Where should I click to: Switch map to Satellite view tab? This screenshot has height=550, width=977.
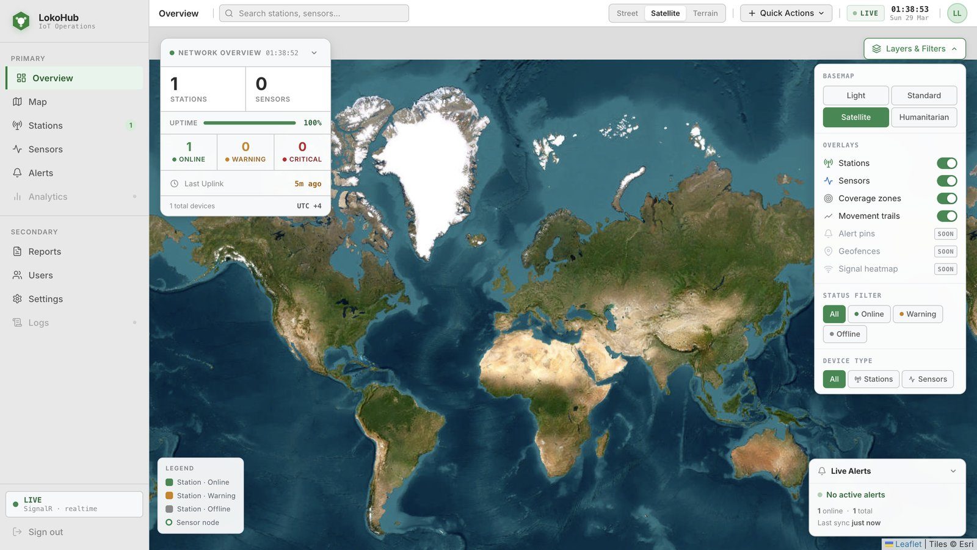pos(665,13)
